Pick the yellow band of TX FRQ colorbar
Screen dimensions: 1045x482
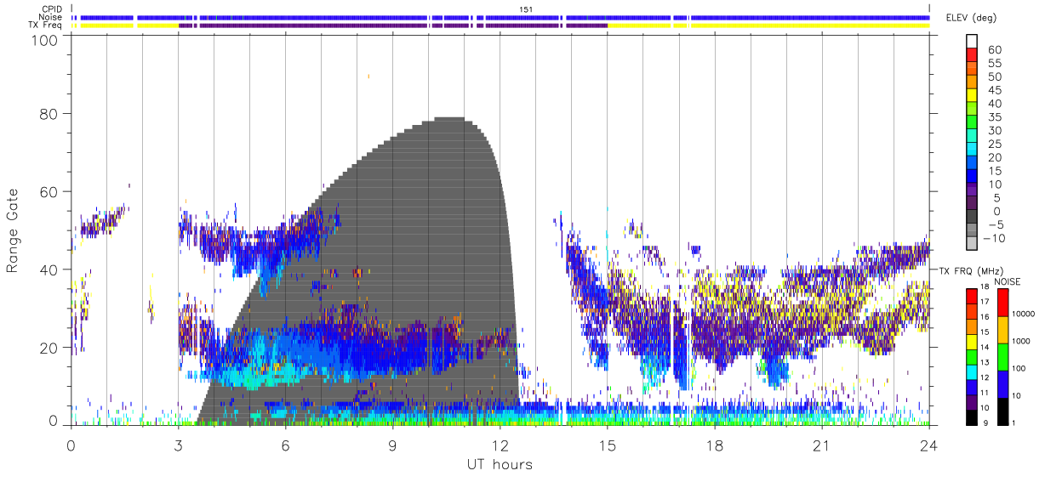tap(972, 342)
